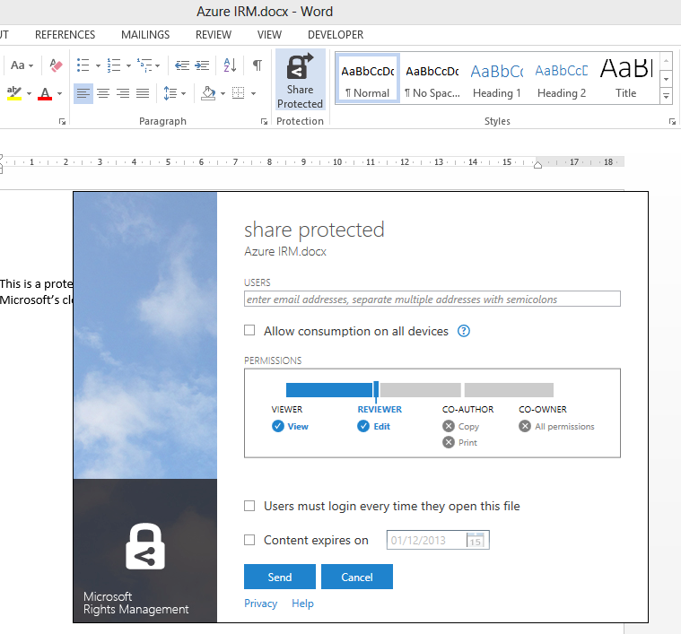Viewport: 681px width, 634px height.
Task: Click the Print permission X icon
Action: pyautogui.click(x=449, y=443)
